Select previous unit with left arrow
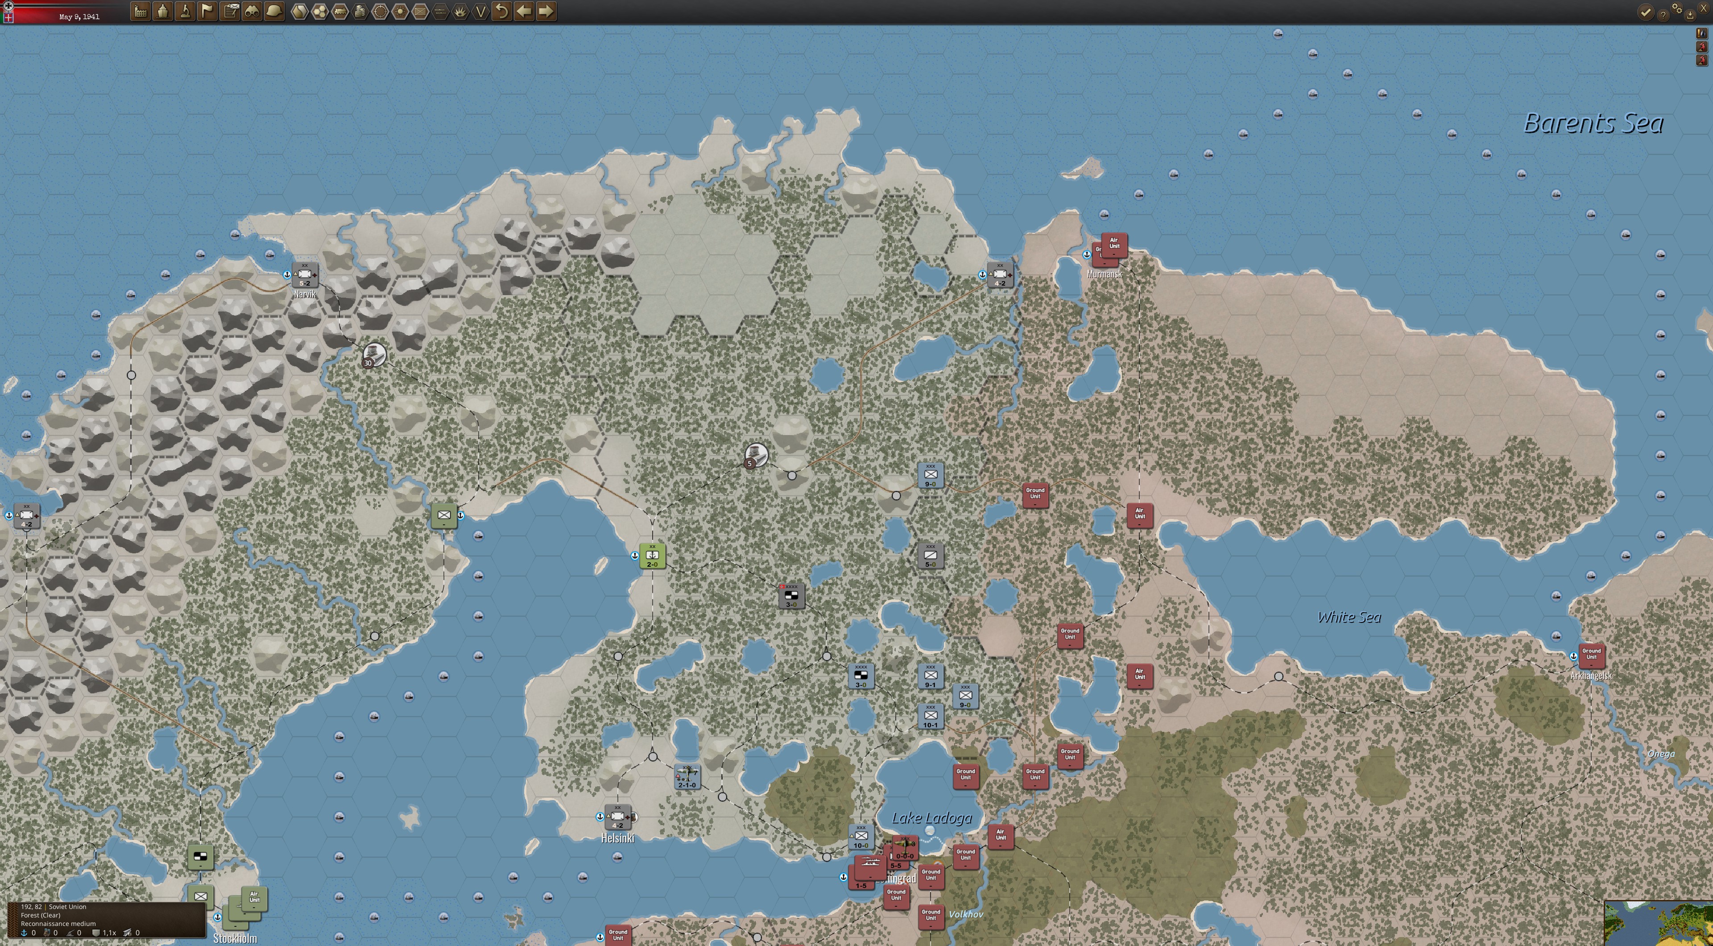This screenshot has height=946, width=1713. tap(524, 11)
